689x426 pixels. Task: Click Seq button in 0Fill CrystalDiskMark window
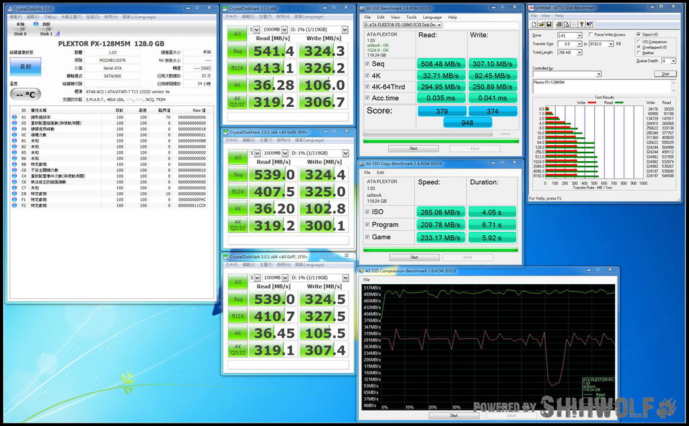point(238,175)
